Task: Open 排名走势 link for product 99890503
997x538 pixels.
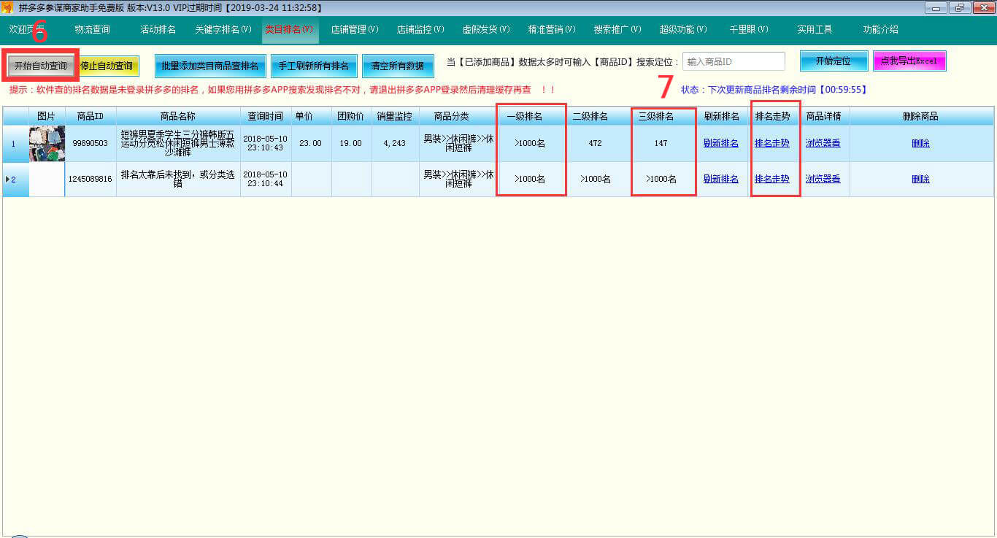Action: pos(772,143)
